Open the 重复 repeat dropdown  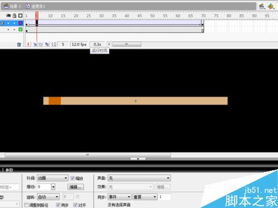pos(145,197)
